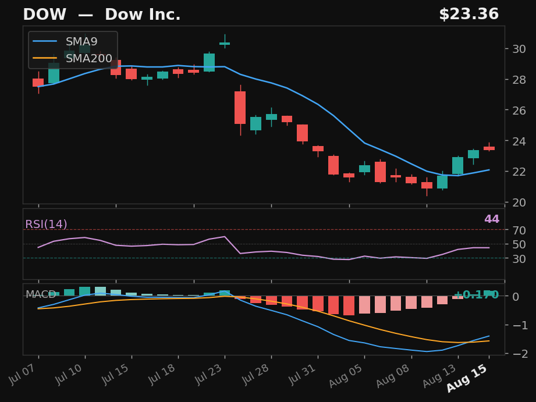This screenshot has width=536, height=402.
Task: Click the MACD axis label −2
Action: point(520,354)
